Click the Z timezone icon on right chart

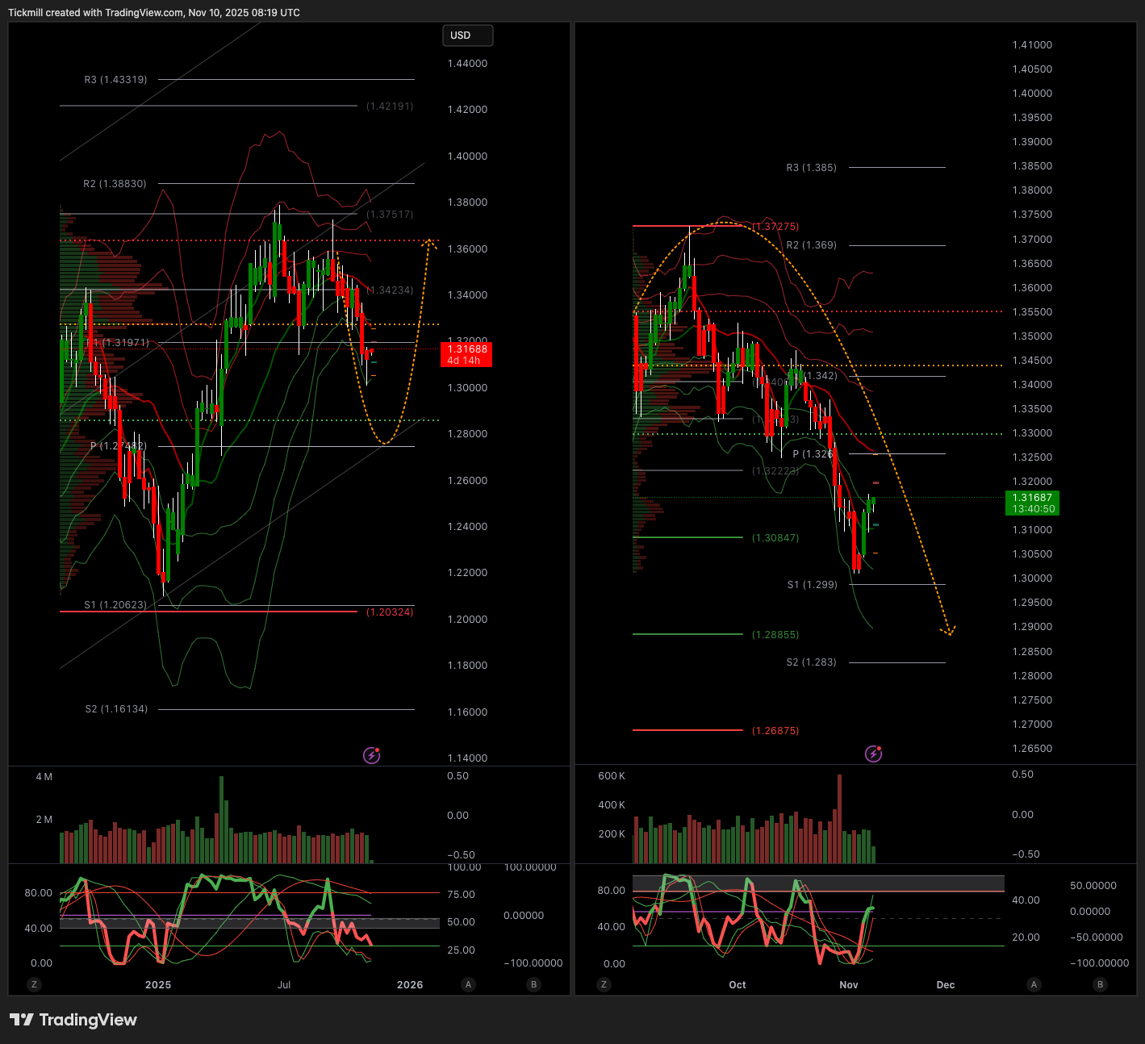[604, 984]
